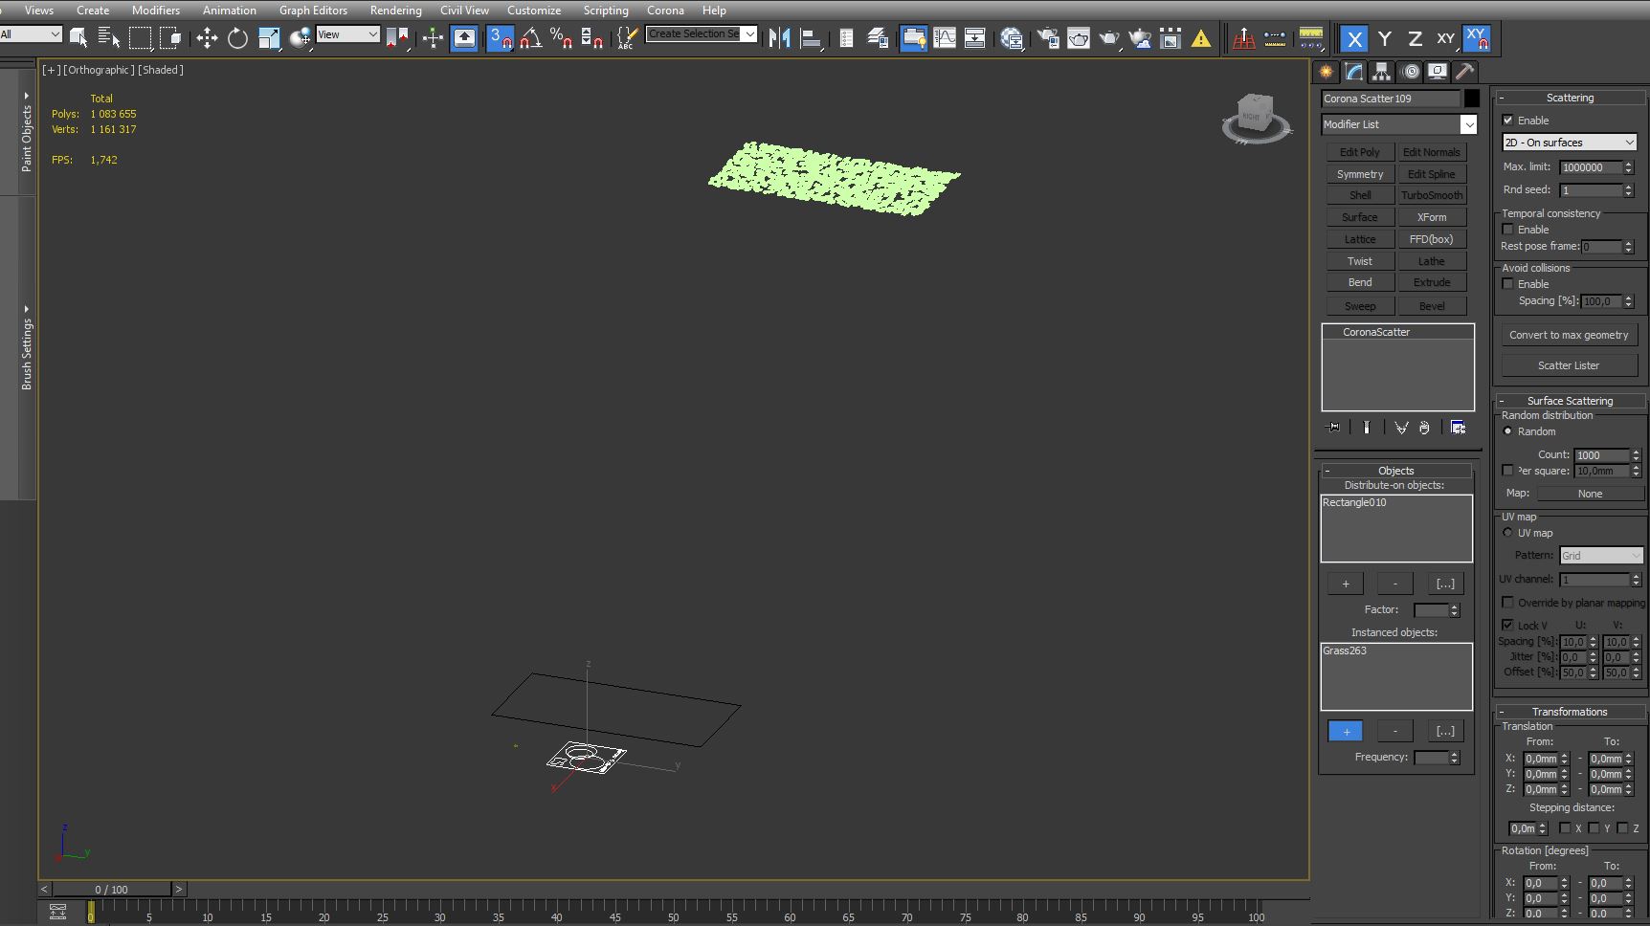Open the Curve Editor

(x=945, y=38)
